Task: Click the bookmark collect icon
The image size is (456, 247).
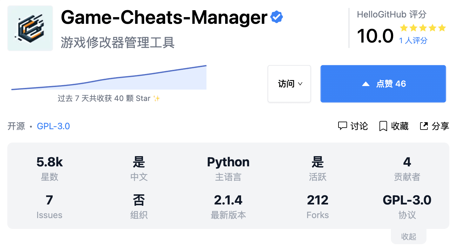Action: (x=383, y=126)
